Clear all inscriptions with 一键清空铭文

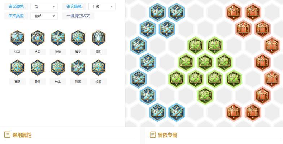(x=78, y=16)
